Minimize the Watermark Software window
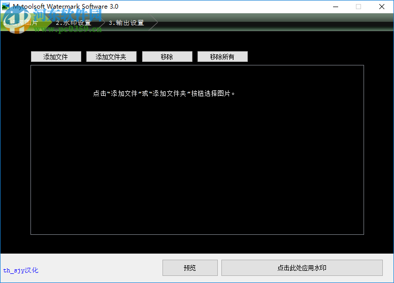The height and width of the screenshot is (283, 394). [336, 7]
